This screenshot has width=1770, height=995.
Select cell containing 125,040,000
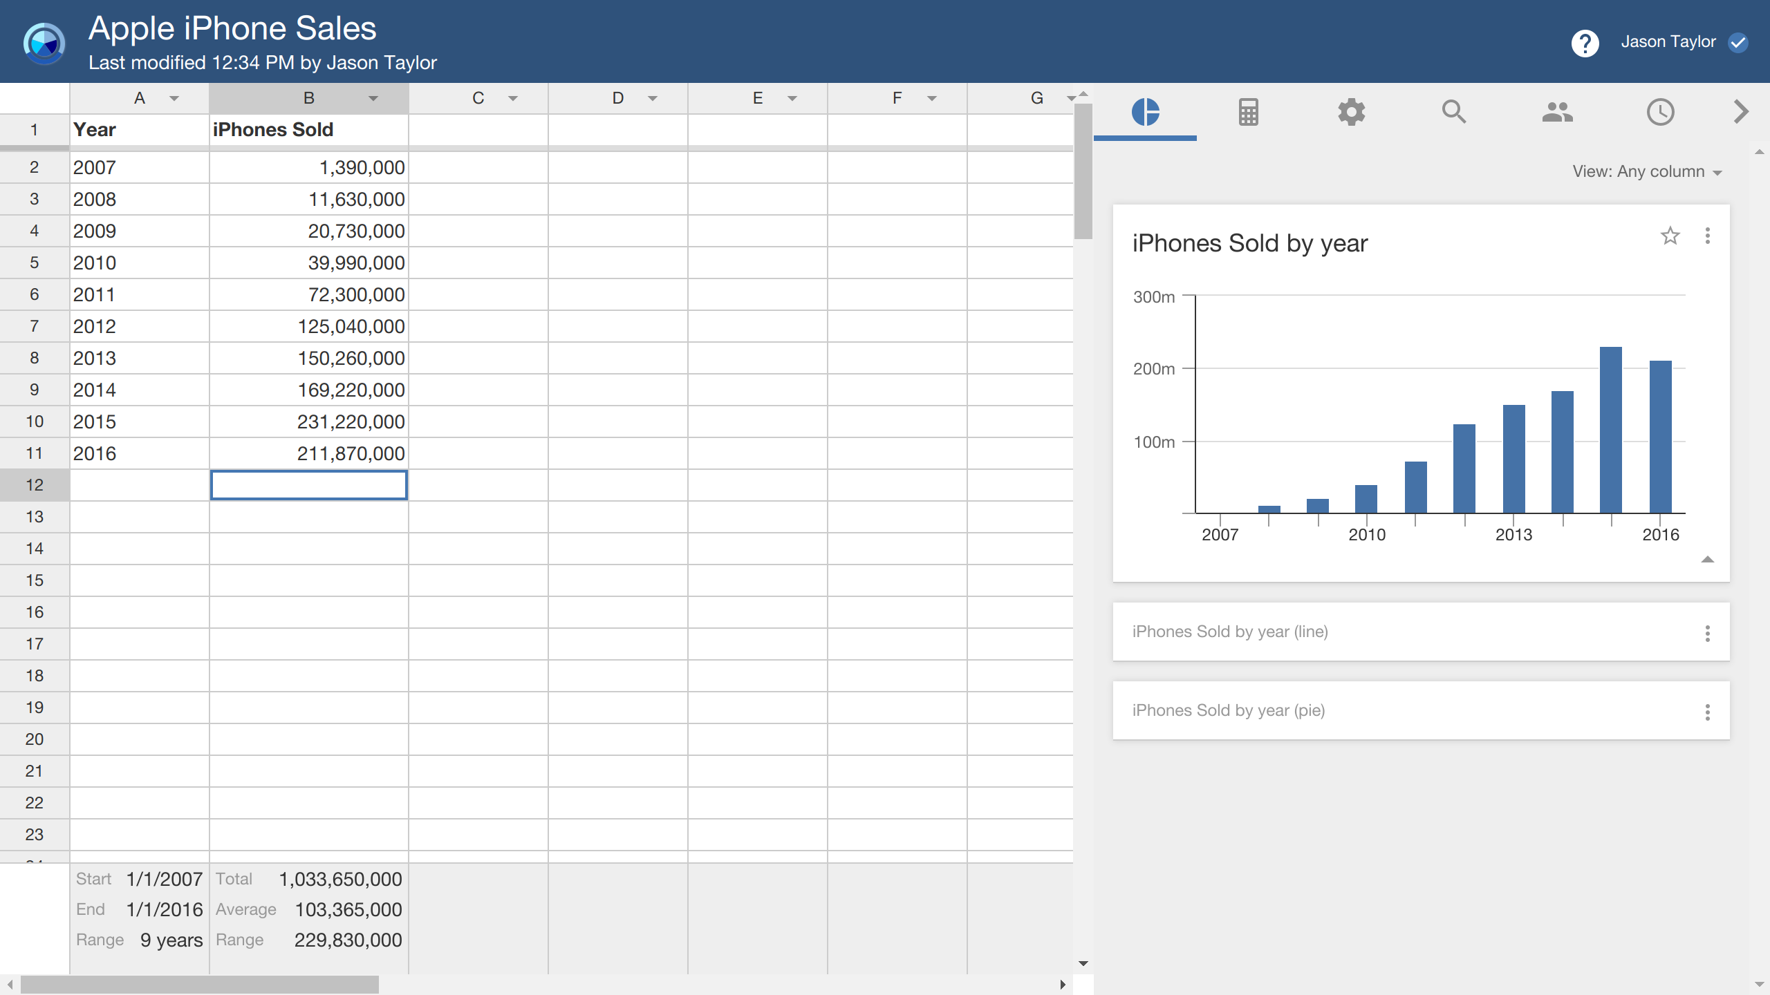[x=308, y=326]
